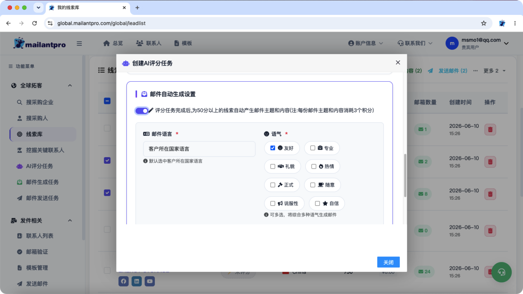The height and width of the screenshot is (294, 523).
Task: Click the three-dots more options icon
Action: tap(475, 71)
